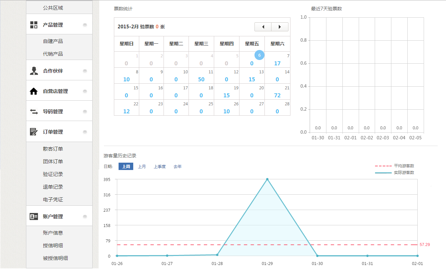Expand the 合作伙伴 section toggle dot

click(85, 71)
